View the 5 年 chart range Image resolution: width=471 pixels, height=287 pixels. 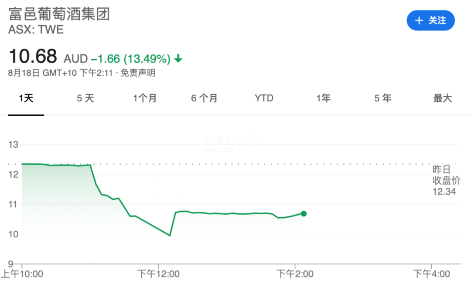pos(383,98)
